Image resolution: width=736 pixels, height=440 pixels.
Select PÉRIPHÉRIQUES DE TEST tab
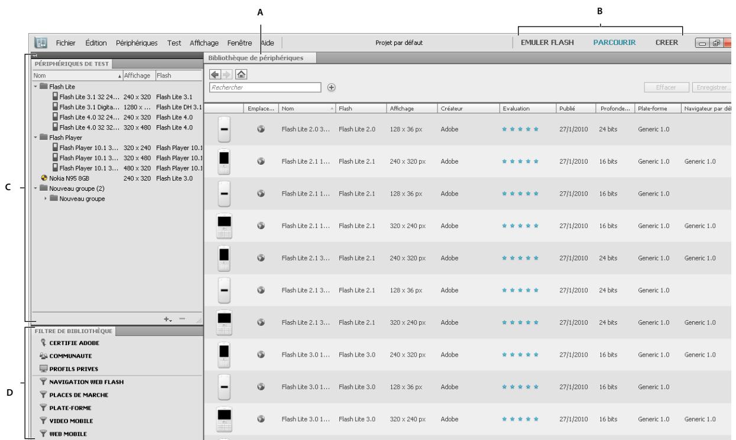(x=70, y=63)
